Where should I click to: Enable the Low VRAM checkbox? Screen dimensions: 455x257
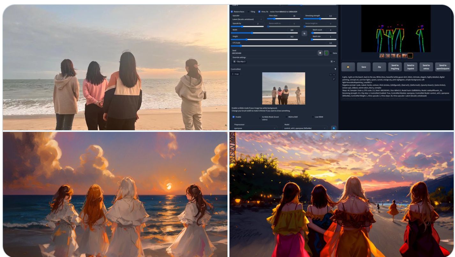tap(313, 117)
